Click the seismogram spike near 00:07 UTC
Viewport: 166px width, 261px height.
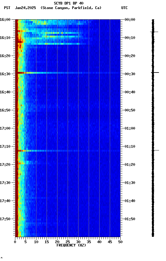point(154,32)
